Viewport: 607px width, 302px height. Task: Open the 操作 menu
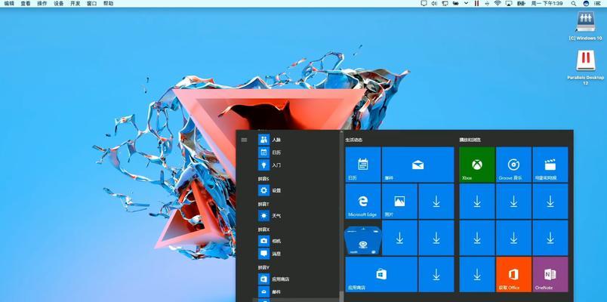42,4
